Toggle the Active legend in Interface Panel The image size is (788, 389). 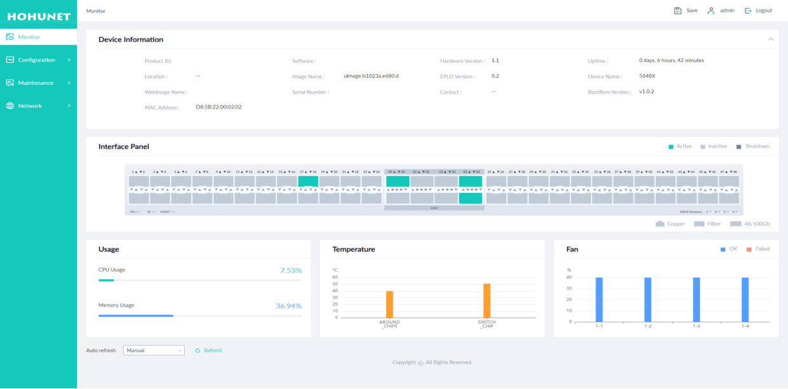pos(679,147)
